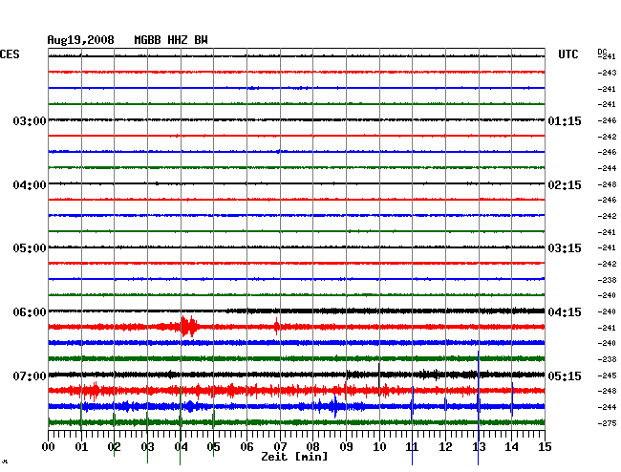
Task: Select minute 00 on the time axis
Action: pyautogui.click(x=49, y=447)
